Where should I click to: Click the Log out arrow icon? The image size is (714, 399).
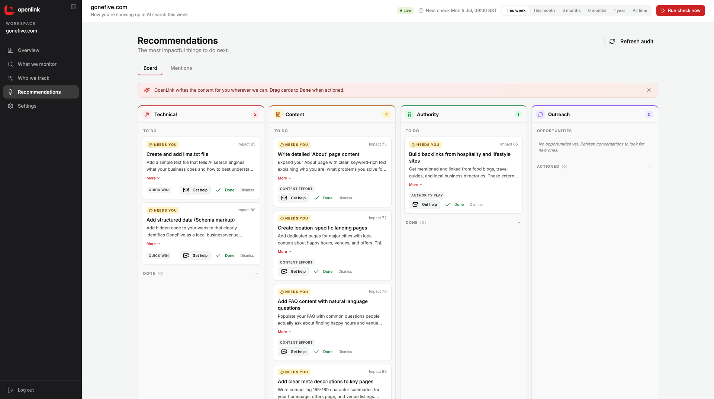pos(10,390)
